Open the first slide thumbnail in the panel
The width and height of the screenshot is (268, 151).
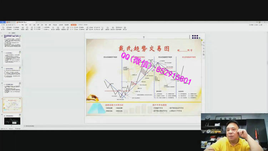pos(12,42)
